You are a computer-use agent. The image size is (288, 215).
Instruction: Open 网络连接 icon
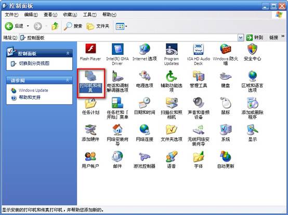145,133
